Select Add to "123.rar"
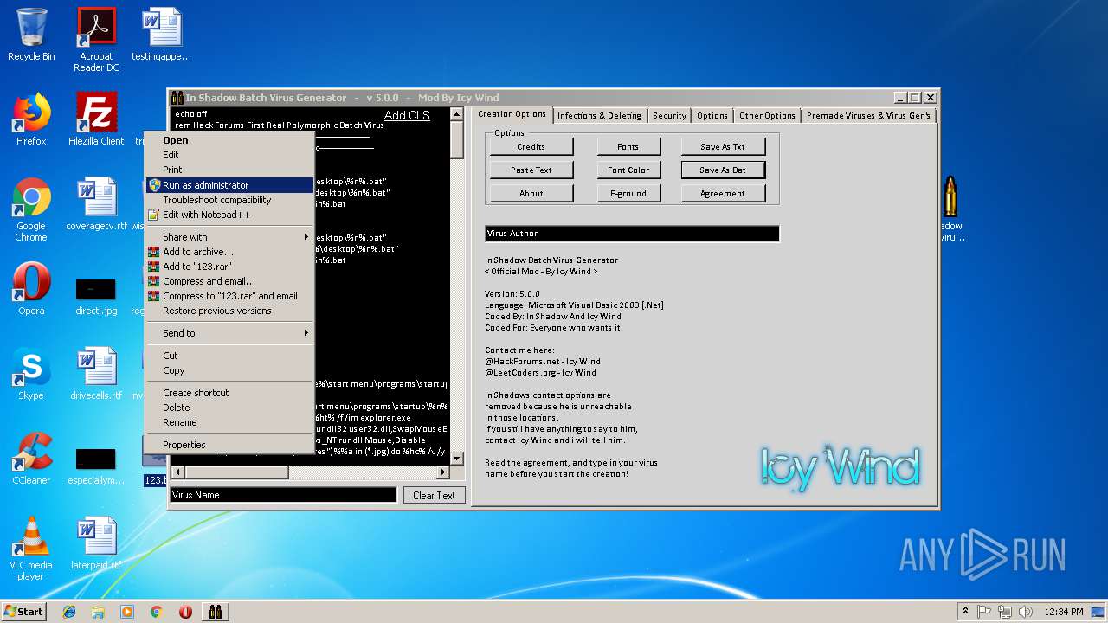Image resolution: width=1108 pixels, height=623 pixels. point(229,267)
